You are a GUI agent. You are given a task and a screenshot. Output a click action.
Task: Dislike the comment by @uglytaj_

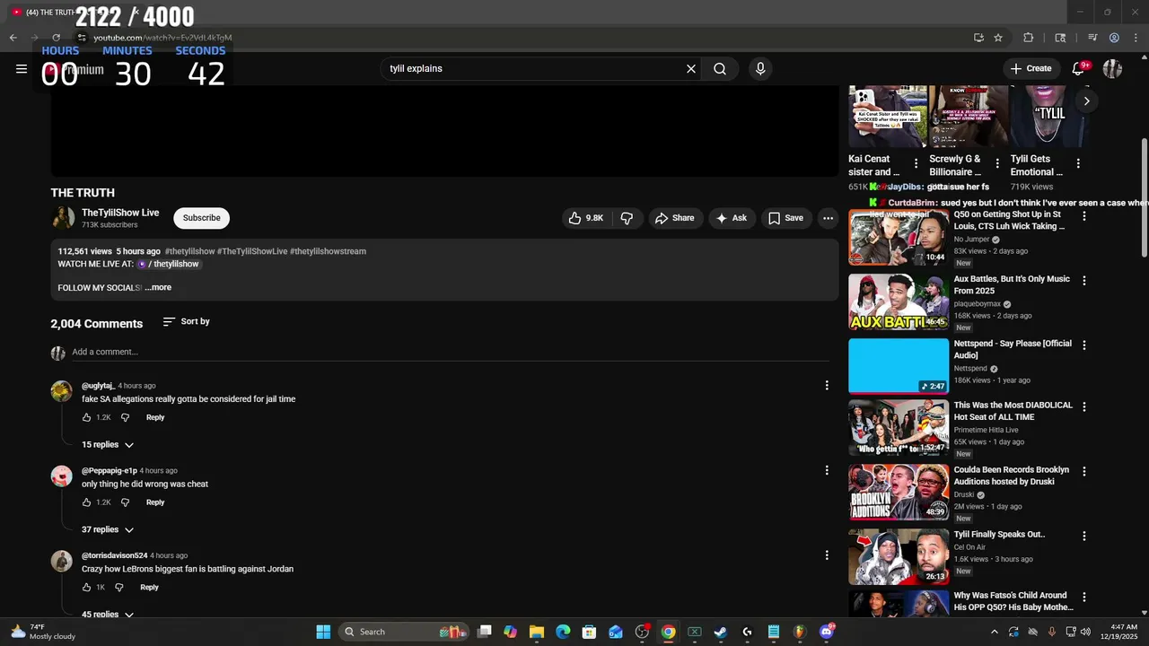pyautogui.click(x=125, y=417)
